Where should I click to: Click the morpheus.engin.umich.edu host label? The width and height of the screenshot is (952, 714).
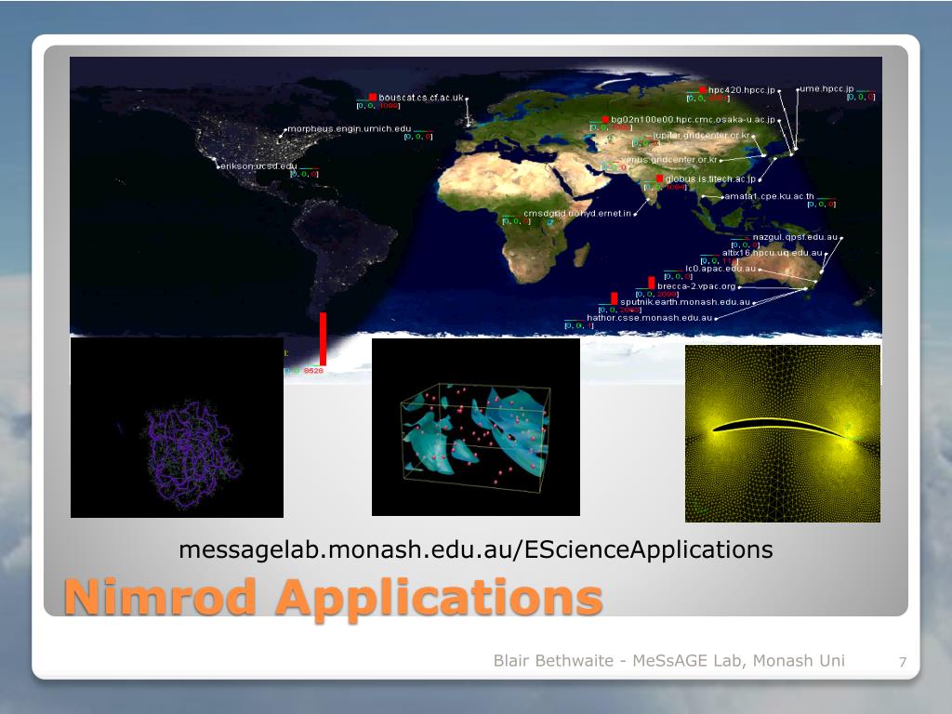click(350, 128)
